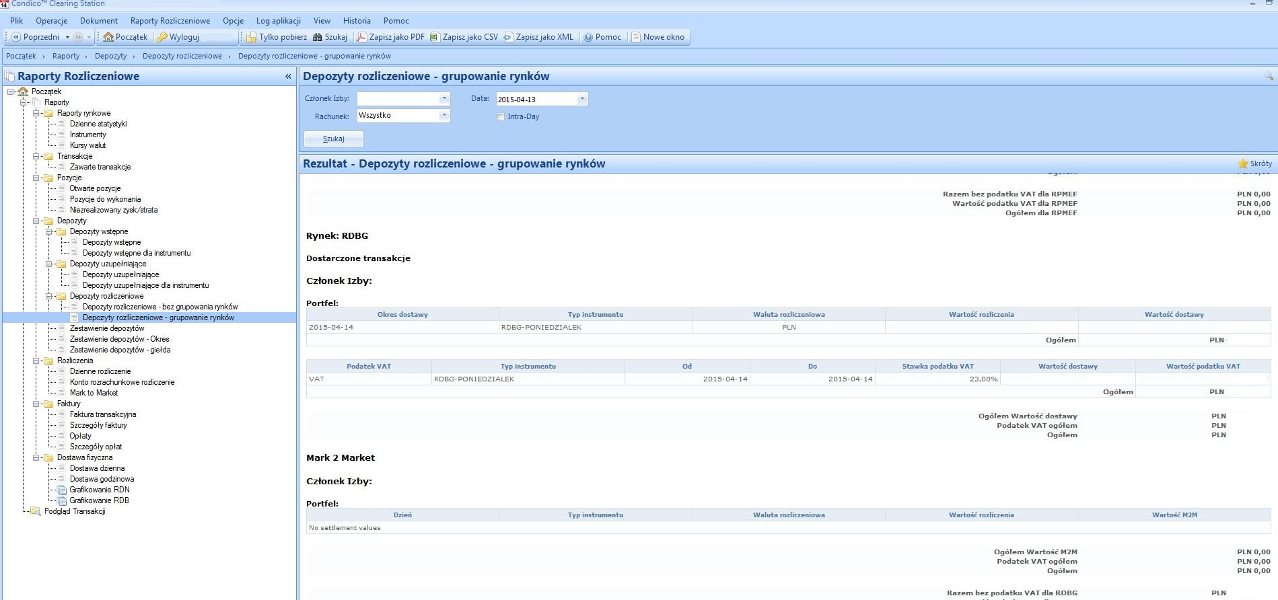
Task: Open the Opcje menu
Action: pyautogui.click(x=233, y=21)
